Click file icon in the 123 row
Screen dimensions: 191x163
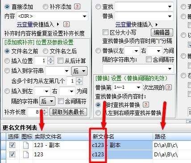click(26, 155)
